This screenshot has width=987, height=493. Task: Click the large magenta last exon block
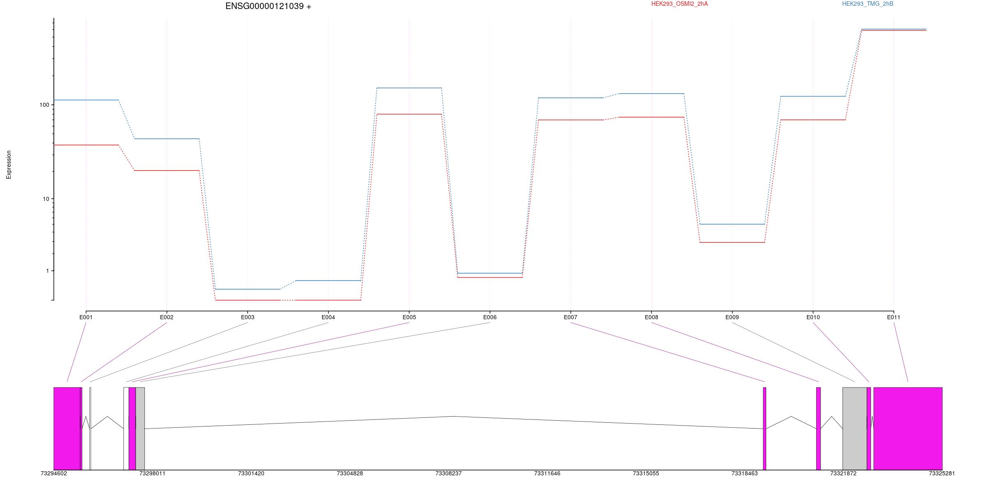tap(908, 428)
